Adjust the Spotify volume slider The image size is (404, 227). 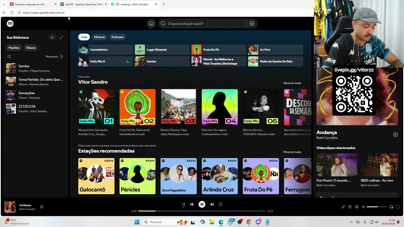pos(377,207)
